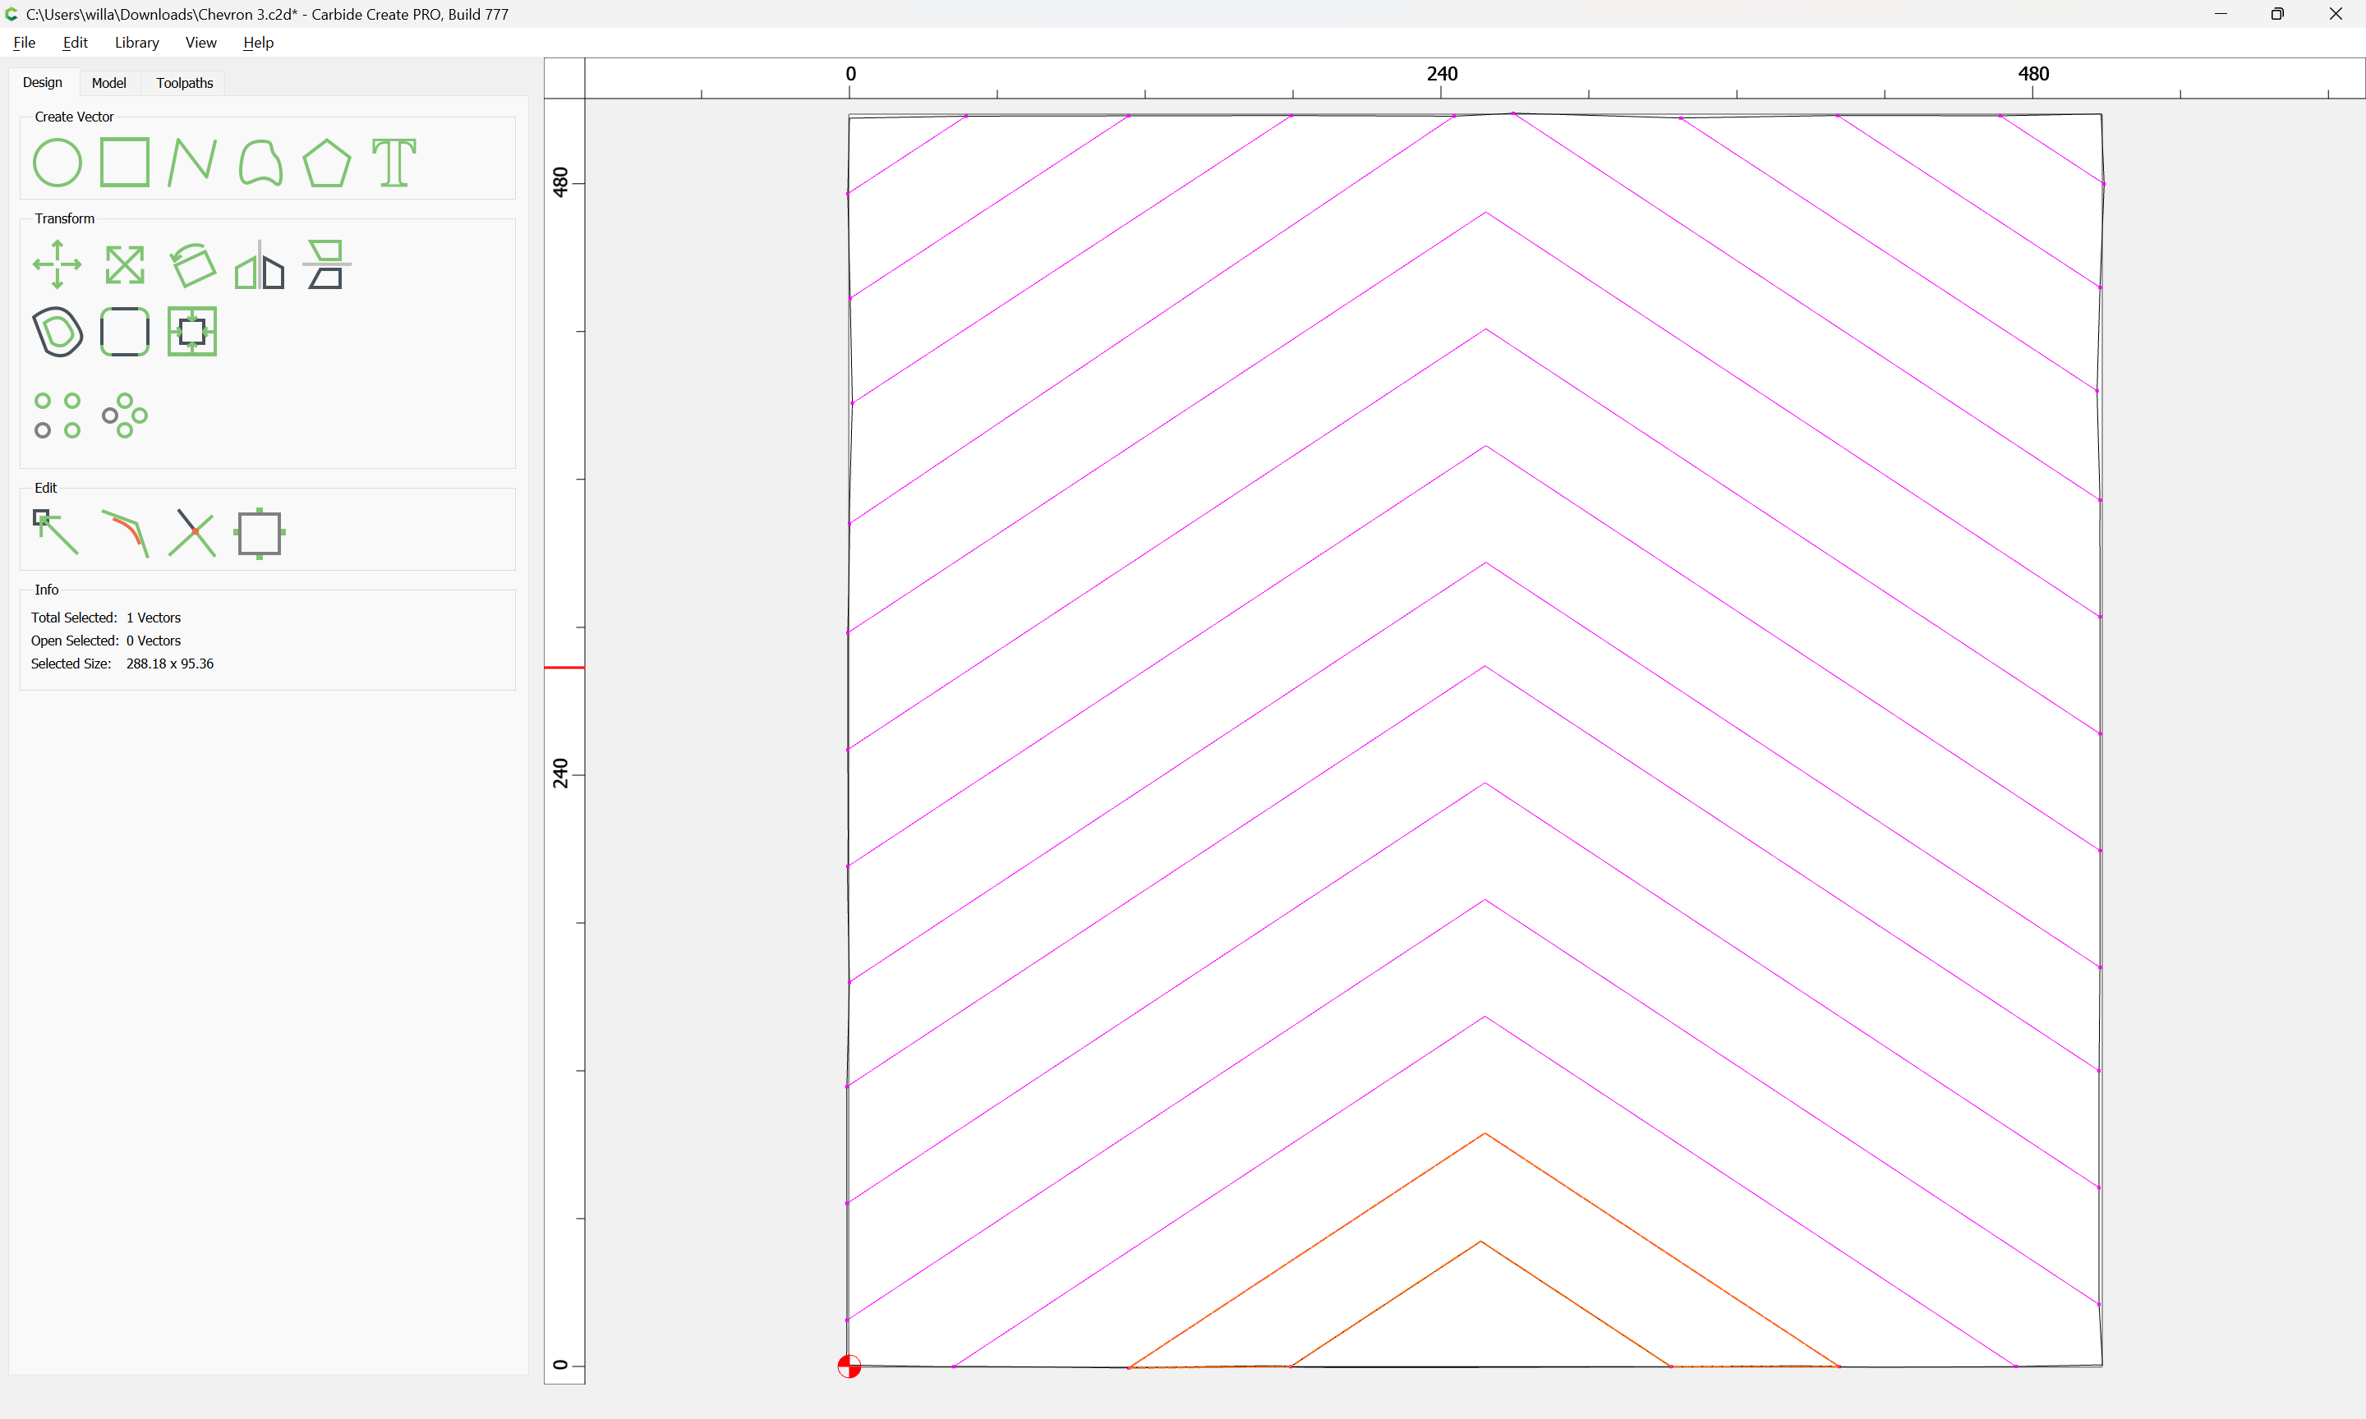Activate the Move transform tool
Viewport: 2366px width, 1419px height.
tap(58, 265)
